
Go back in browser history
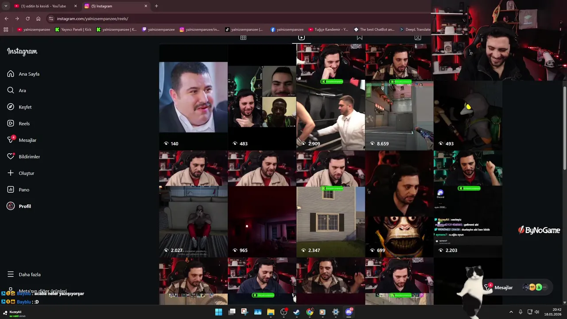click(x=6, y=19)
